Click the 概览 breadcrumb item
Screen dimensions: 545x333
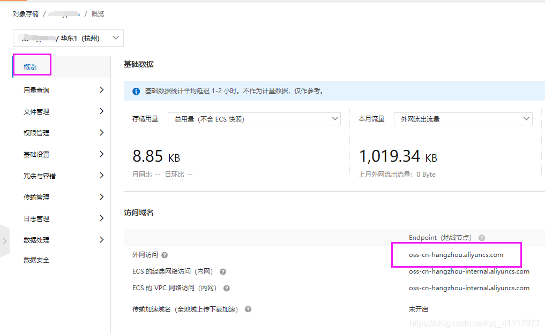click(x=98, y=14)
